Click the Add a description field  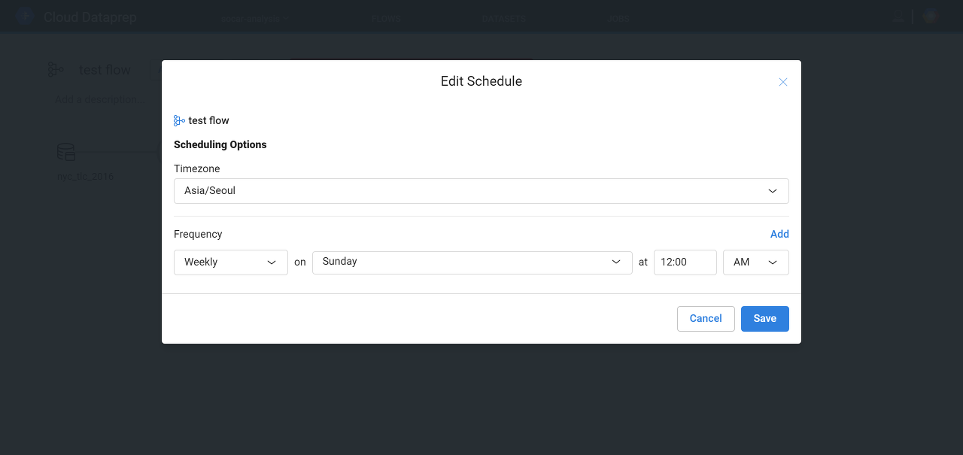point(96,99)
